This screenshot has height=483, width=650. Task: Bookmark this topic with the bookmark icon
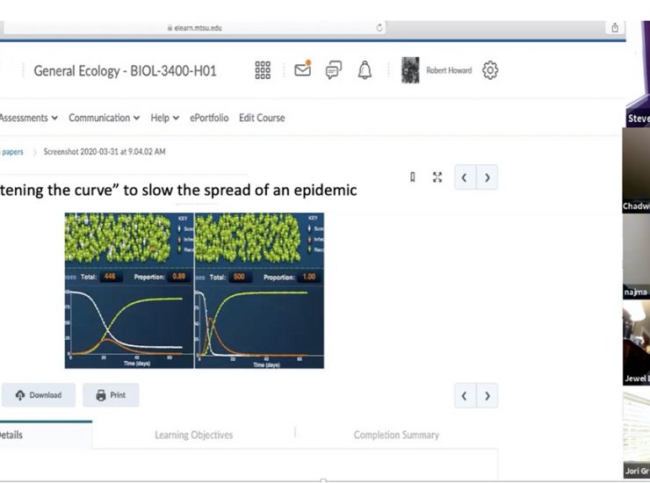pyautogui.click(x=413, y=177)
